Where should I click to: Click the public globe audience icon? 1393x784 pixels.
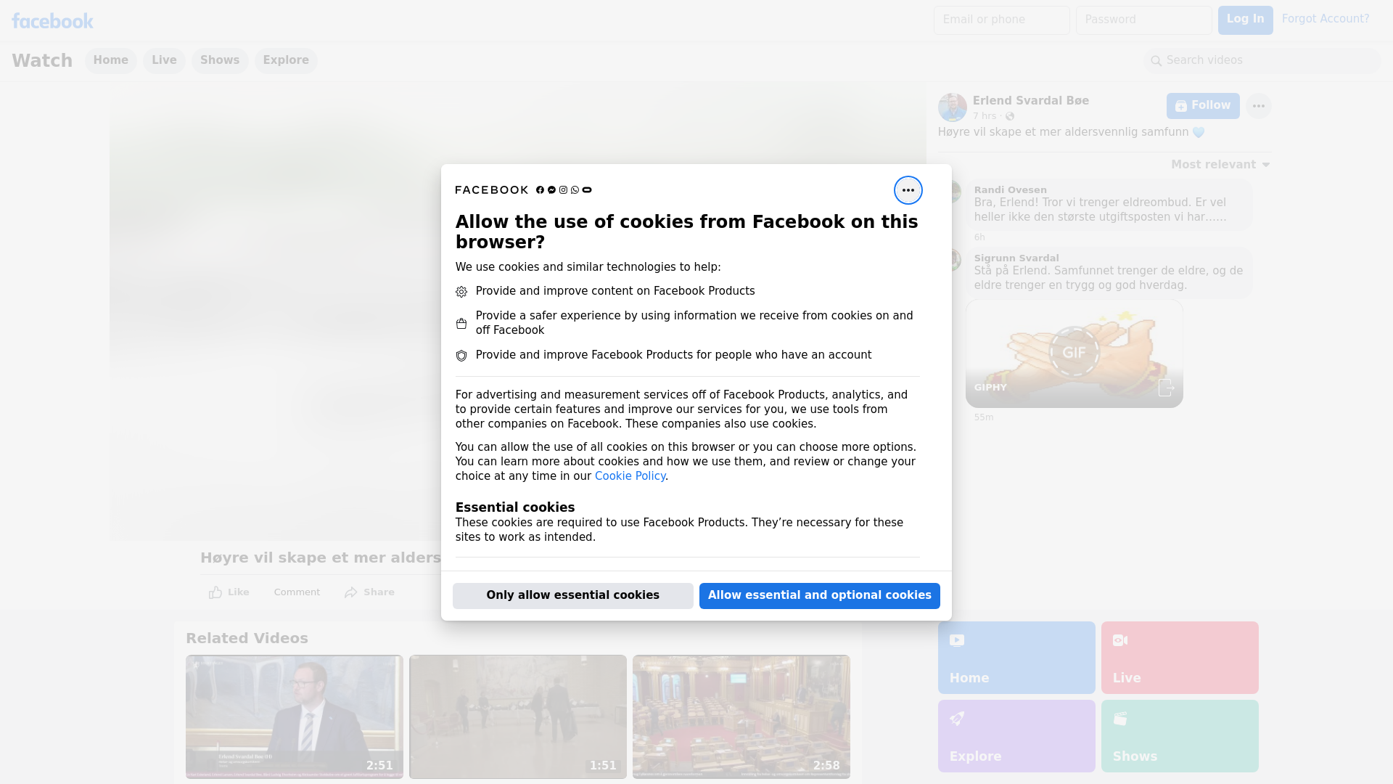coord(1009,116)
